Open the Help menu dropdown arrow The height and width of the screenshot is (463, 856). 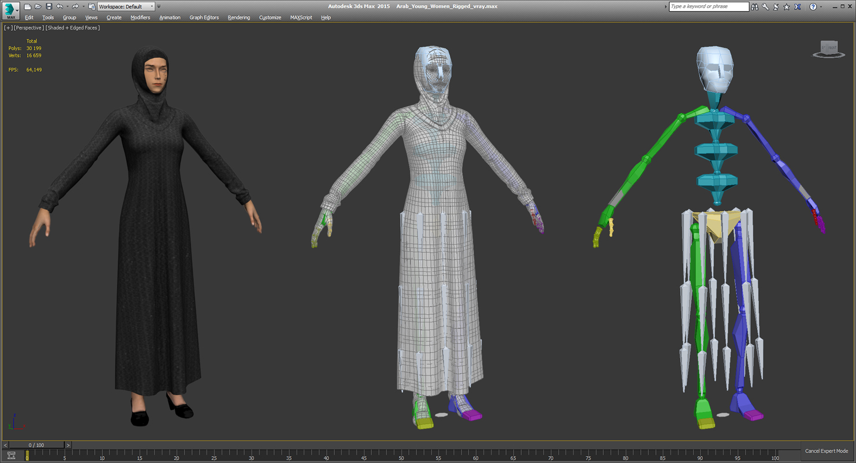tap(821, 6)
